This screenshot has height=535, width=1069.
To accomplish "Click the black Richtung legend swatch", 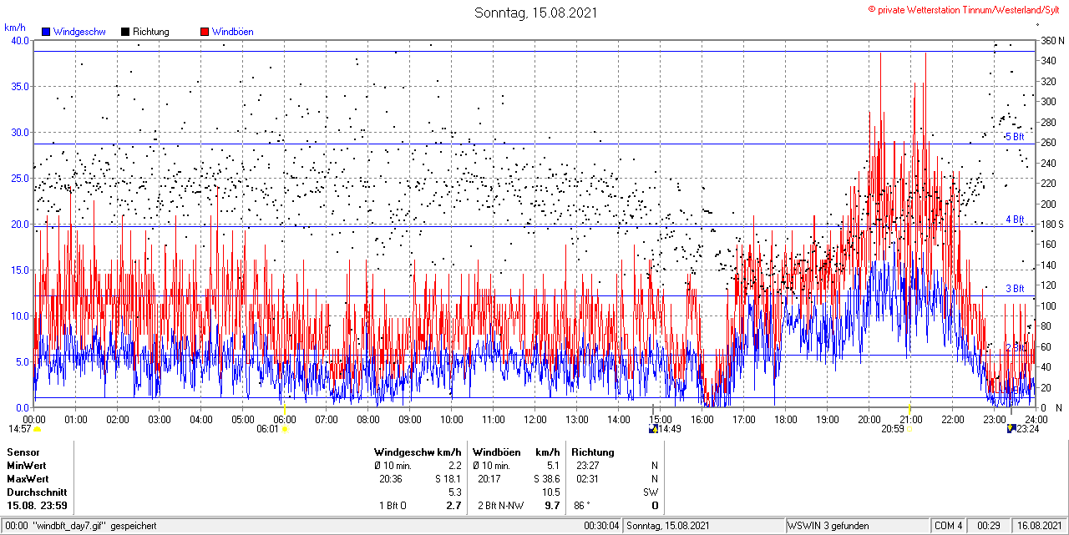I will point(125,32).
